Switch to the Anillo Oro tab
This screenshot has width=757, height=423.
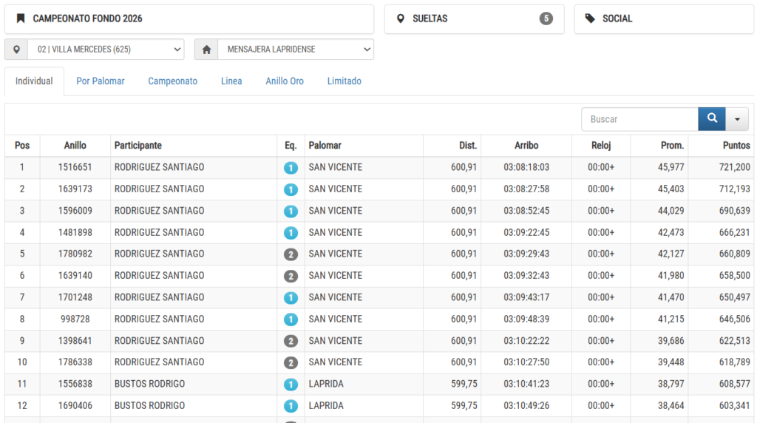point(285,81)
